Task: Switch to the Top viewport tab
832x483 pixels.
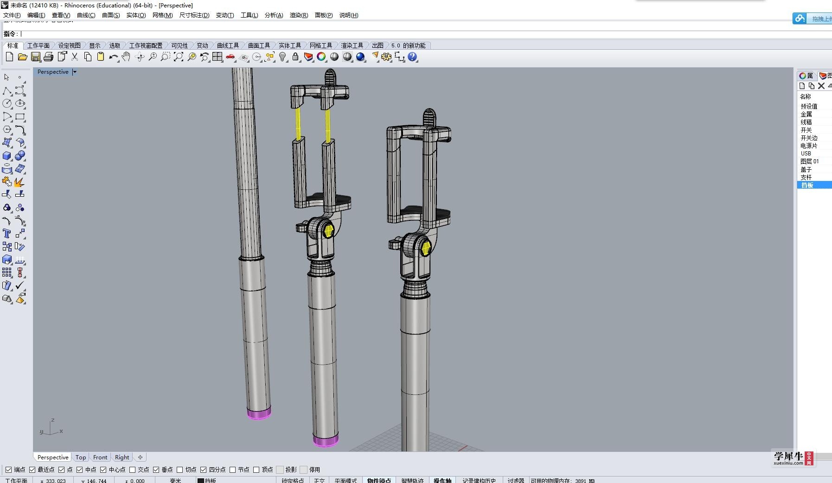Action: pos(81,457)
